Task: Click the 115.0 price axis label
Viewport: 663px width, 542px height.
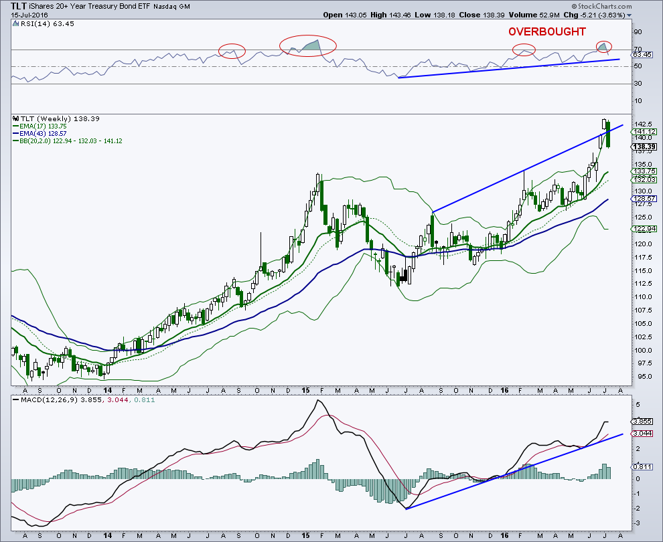Action: point(643,271)
